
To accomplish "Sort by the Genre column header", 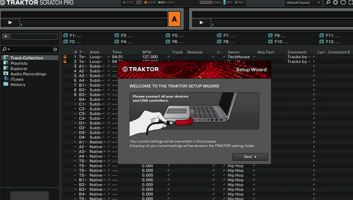I will (233, 52).
